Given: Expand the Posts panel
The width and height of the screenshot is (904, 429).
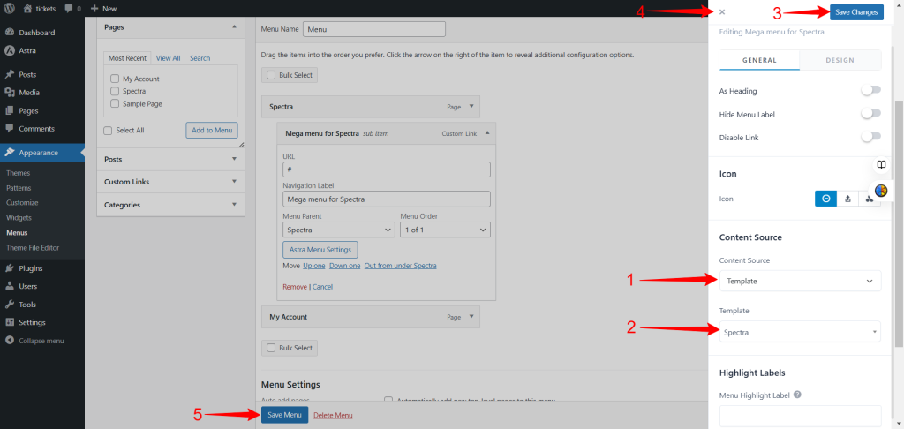Looking at the screenshot, I should click(170, 159).
